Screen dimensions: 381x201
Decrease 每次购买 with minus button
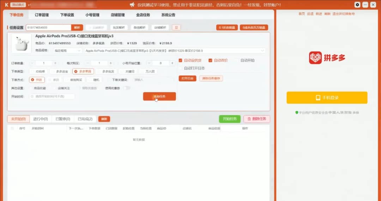88,63
